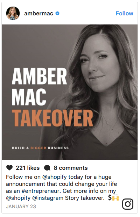
Task: Click the Instagram logo icon
Action: [x=128, y=204]
